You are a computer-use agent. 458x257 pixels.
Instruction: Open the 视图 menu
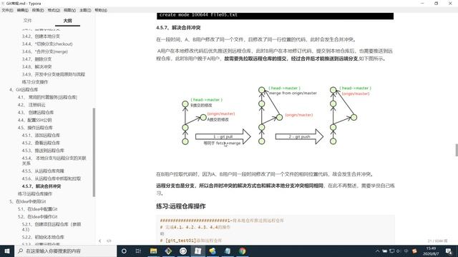tap(69, 10)
